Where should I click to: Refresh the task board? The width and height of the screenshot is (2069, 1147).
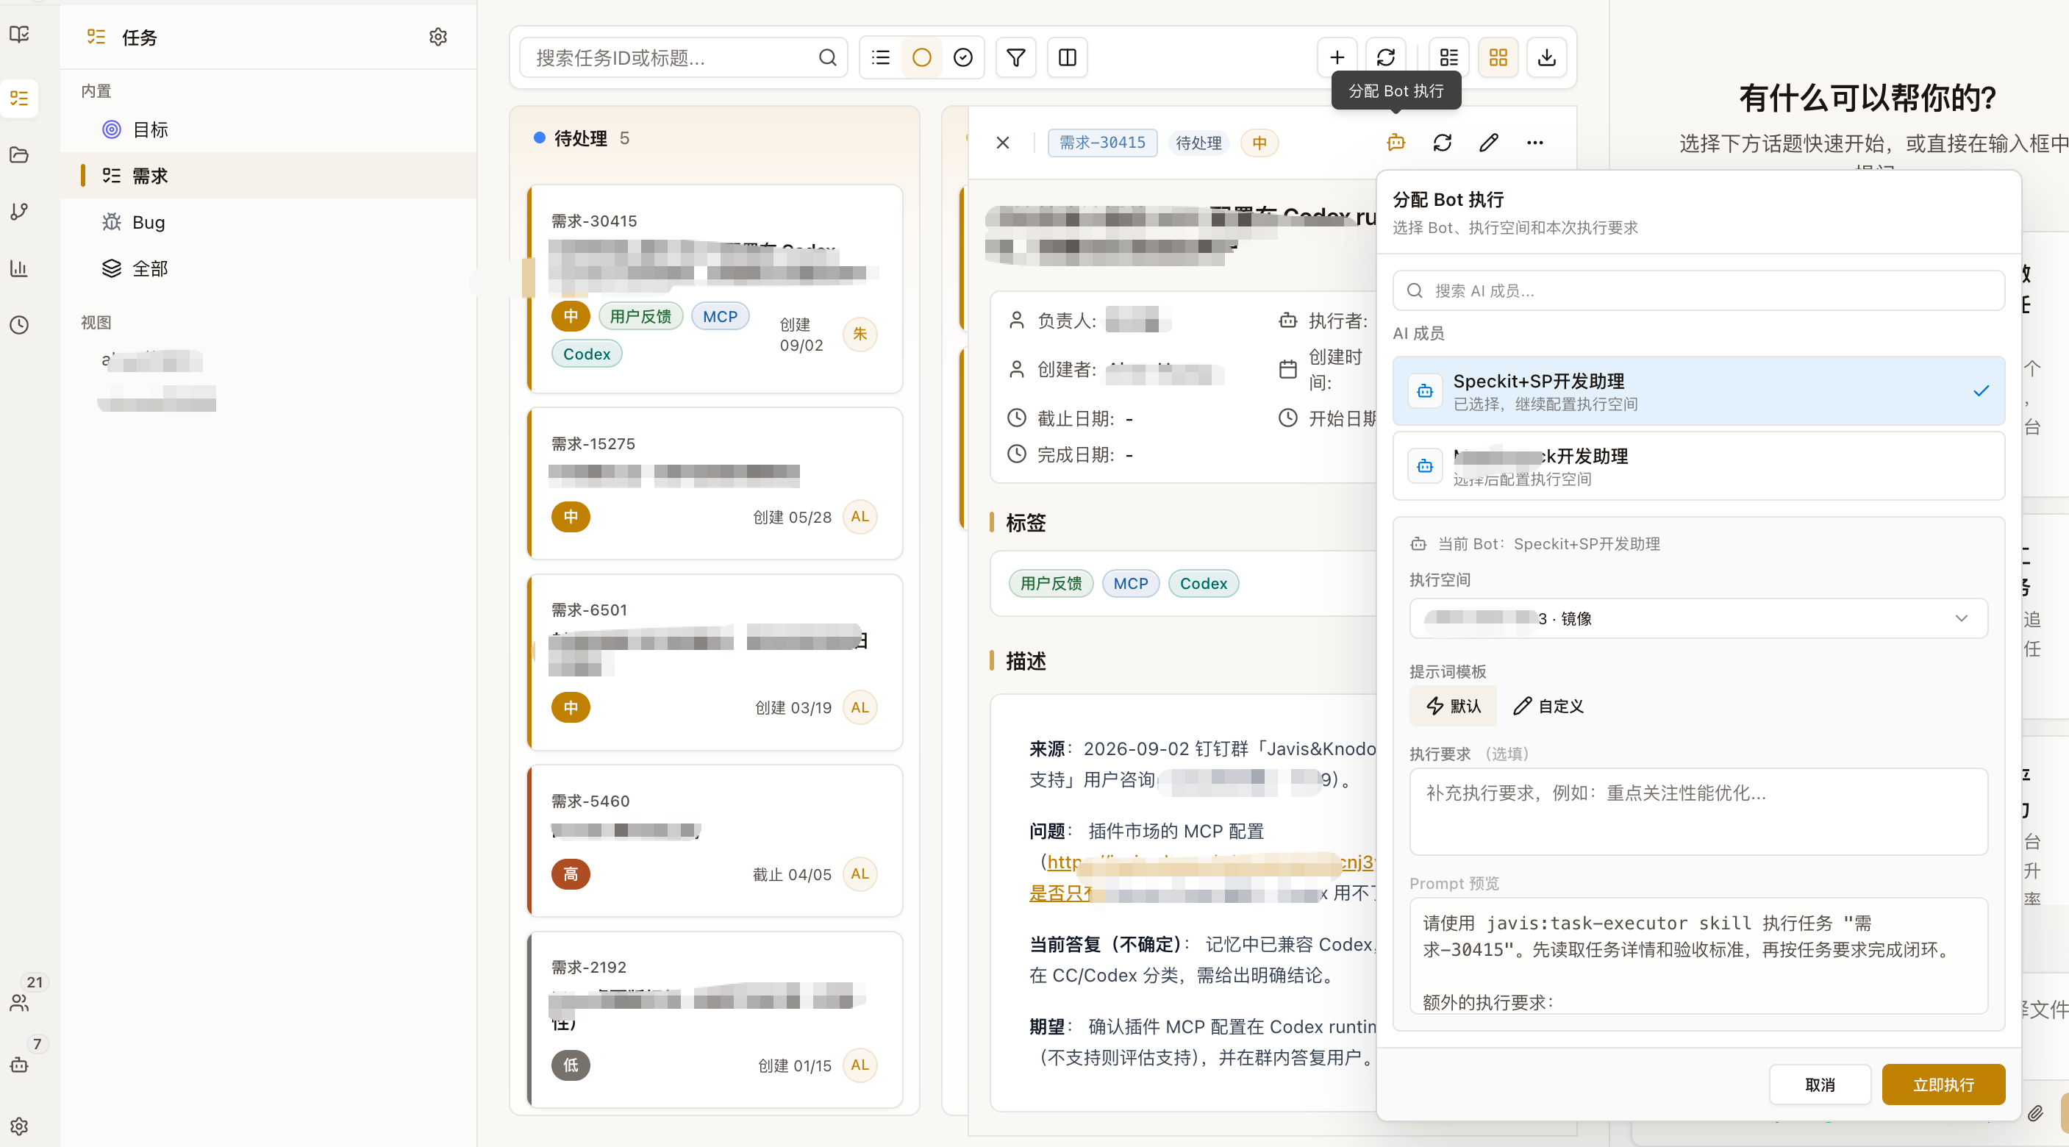[1386, 58]
